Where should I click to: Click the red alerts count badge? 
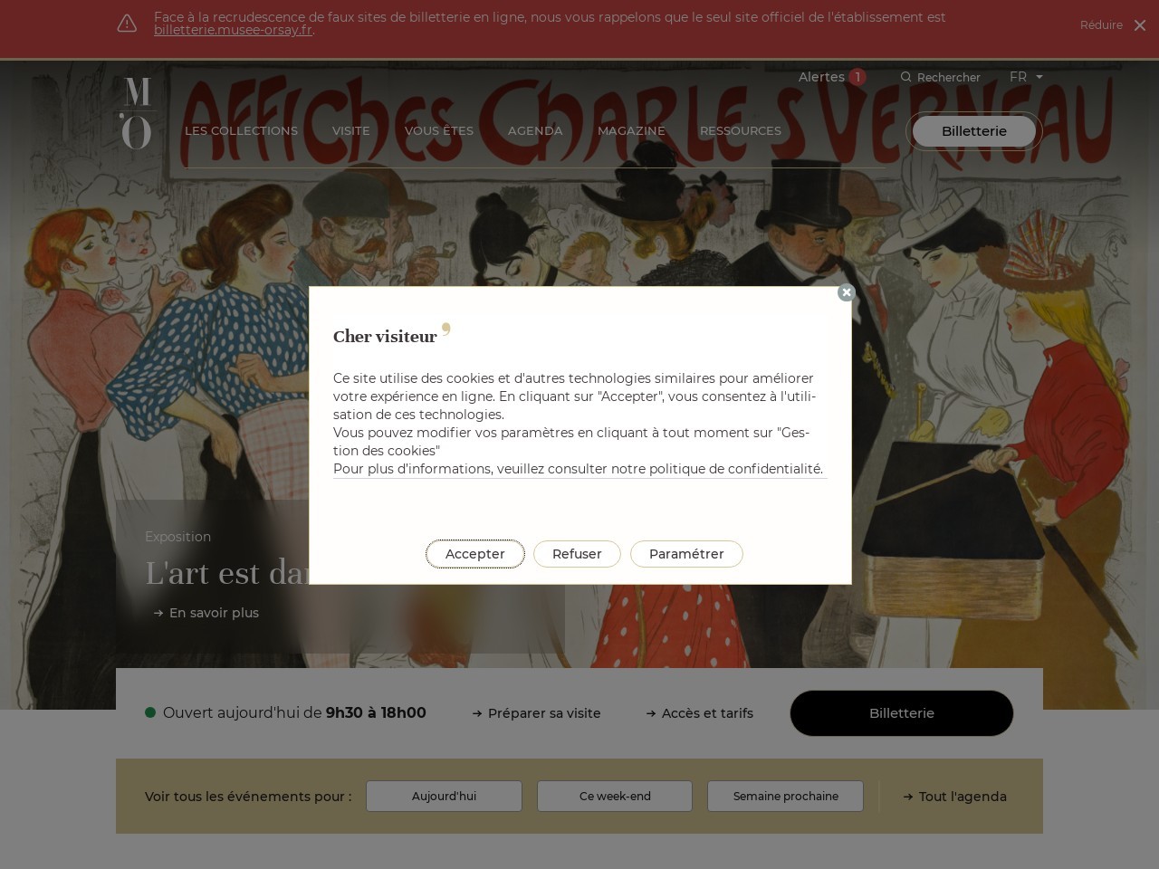point(857,77)
